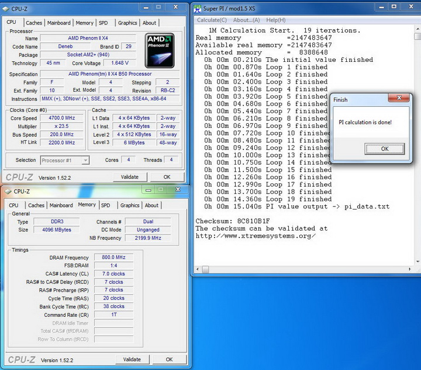Screen dimensions: 421x370
Task: Click OK in the CPU-Z processor window
Action: tap(167, 177)
